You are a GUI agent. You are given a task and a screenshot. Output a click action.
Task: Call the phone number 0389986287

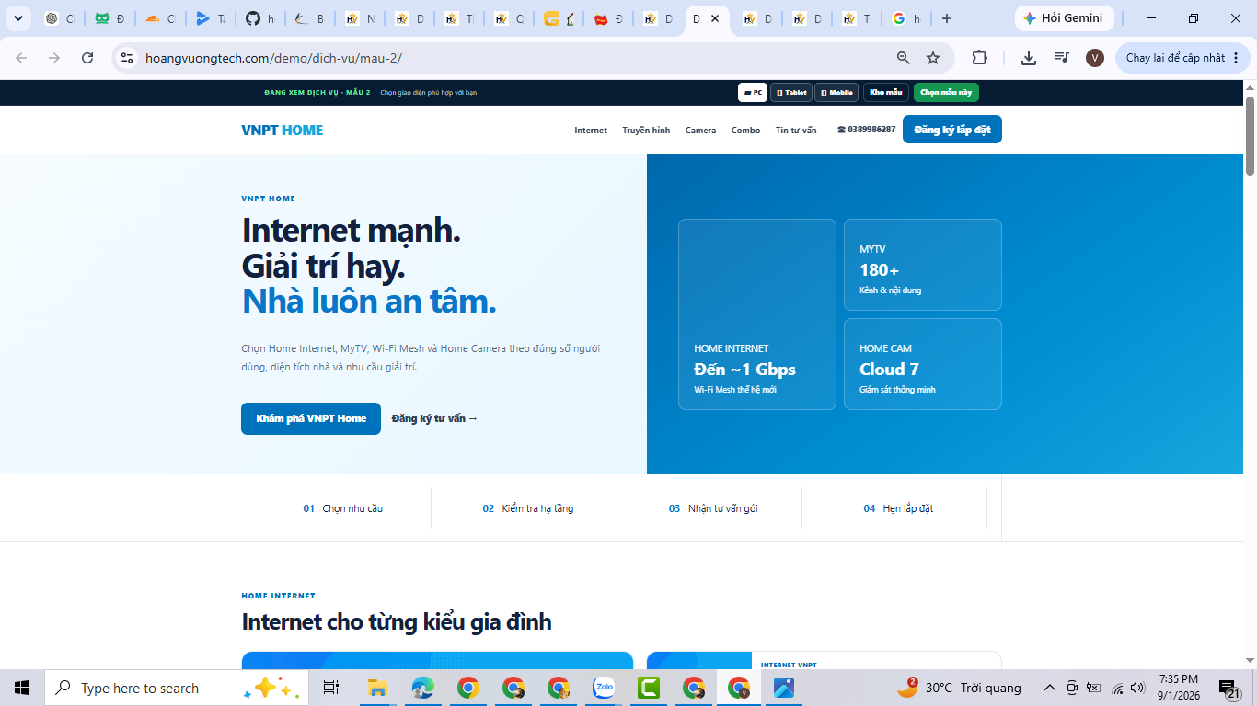pos(866,130)
